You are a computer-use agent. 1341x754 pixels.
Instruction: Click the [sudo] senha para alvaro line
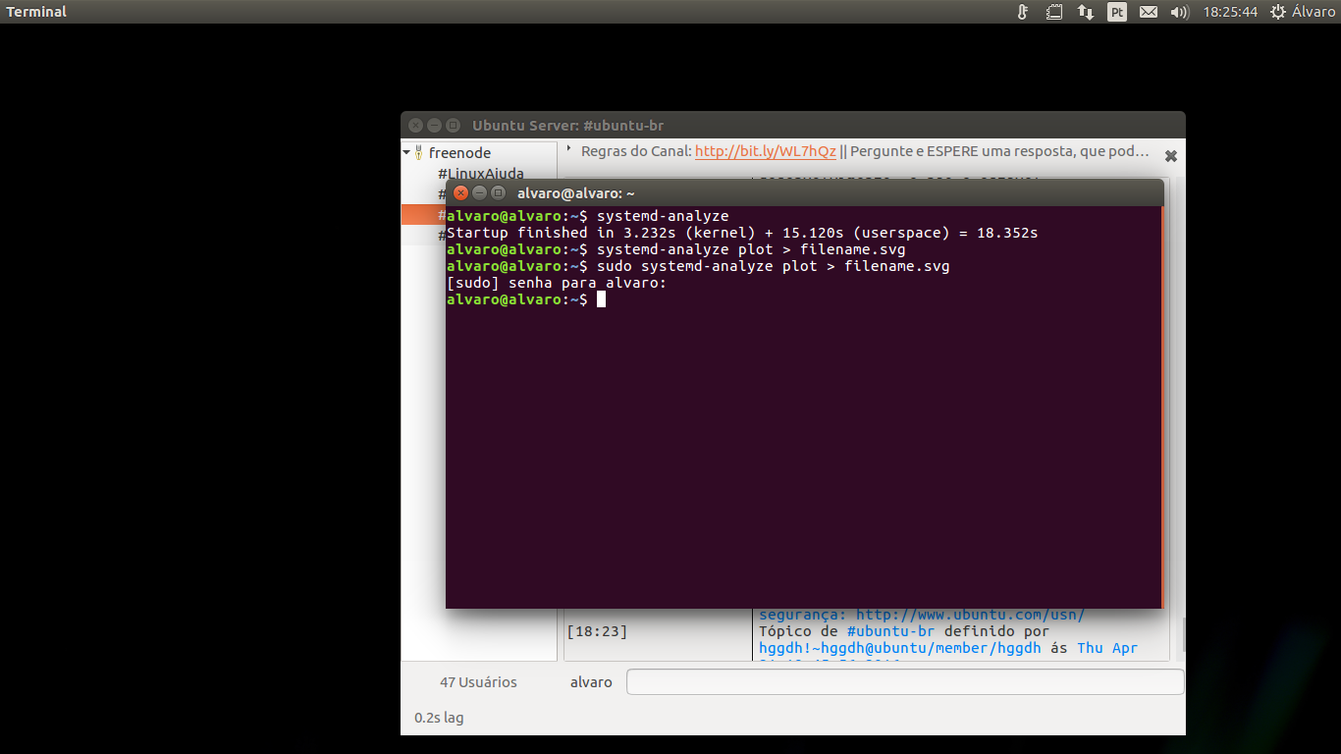(x=557, y=283)
